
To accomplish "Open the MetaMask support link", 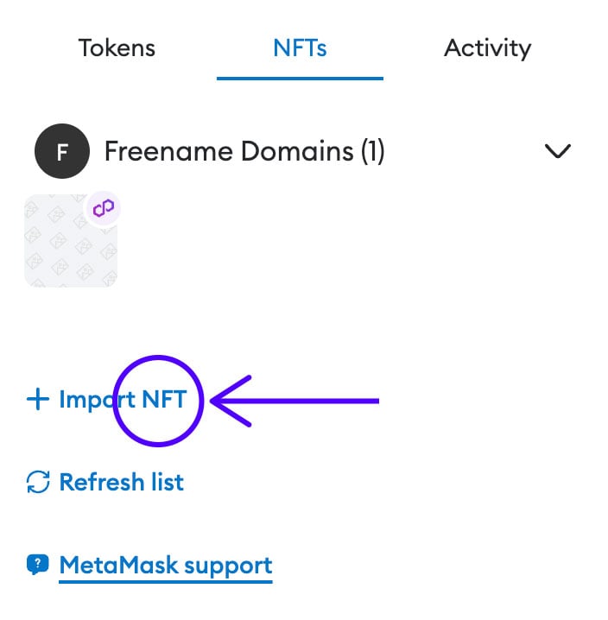I will tap(165, 566).
